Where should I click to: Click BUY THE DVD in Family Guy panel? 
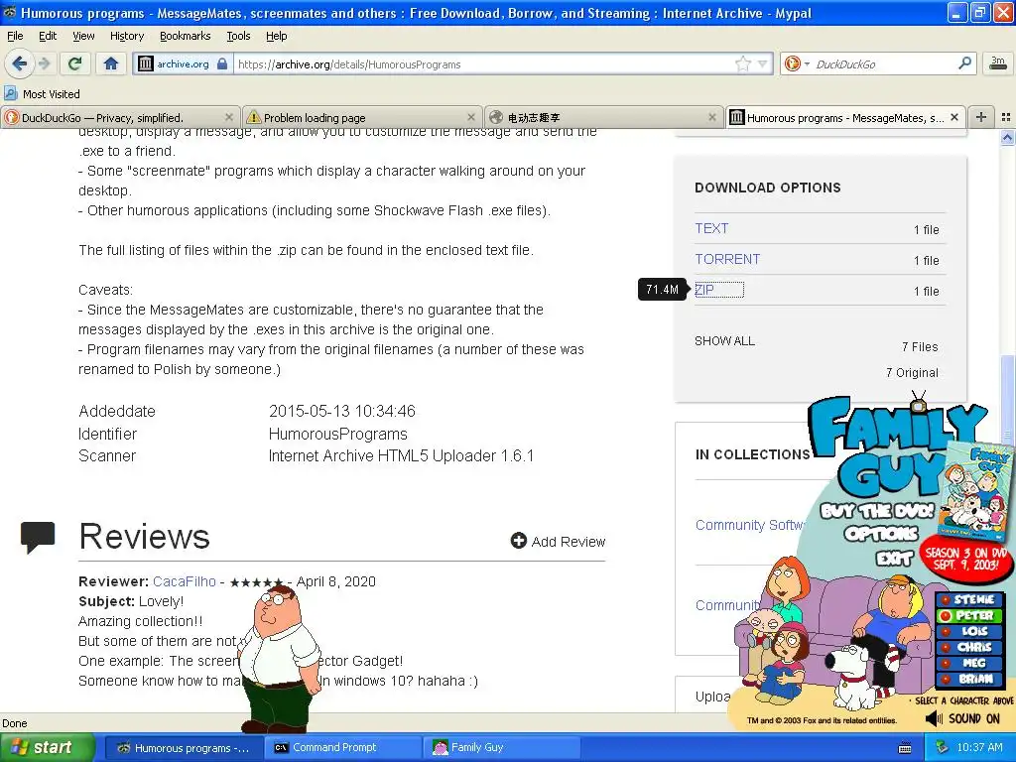[877, 511]
